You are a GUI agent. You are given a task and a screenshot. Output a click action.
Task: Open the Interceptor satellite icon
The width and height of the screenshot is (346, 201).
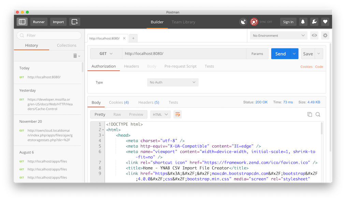tap(243, 22)
